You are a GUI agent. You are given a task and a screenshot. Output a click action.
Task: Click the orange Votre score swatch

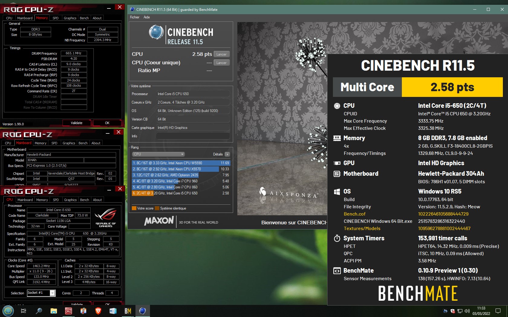click(134, 208)
